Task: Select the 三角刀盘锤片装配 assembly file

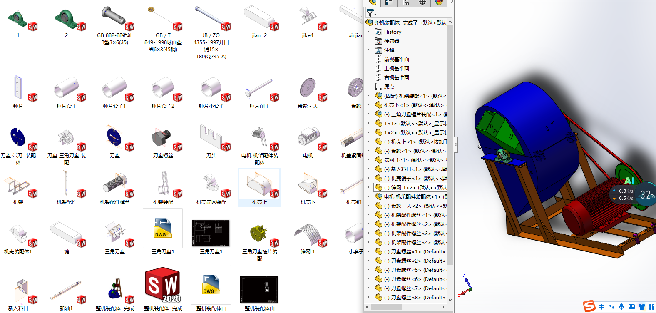Action: click(259, 241)
